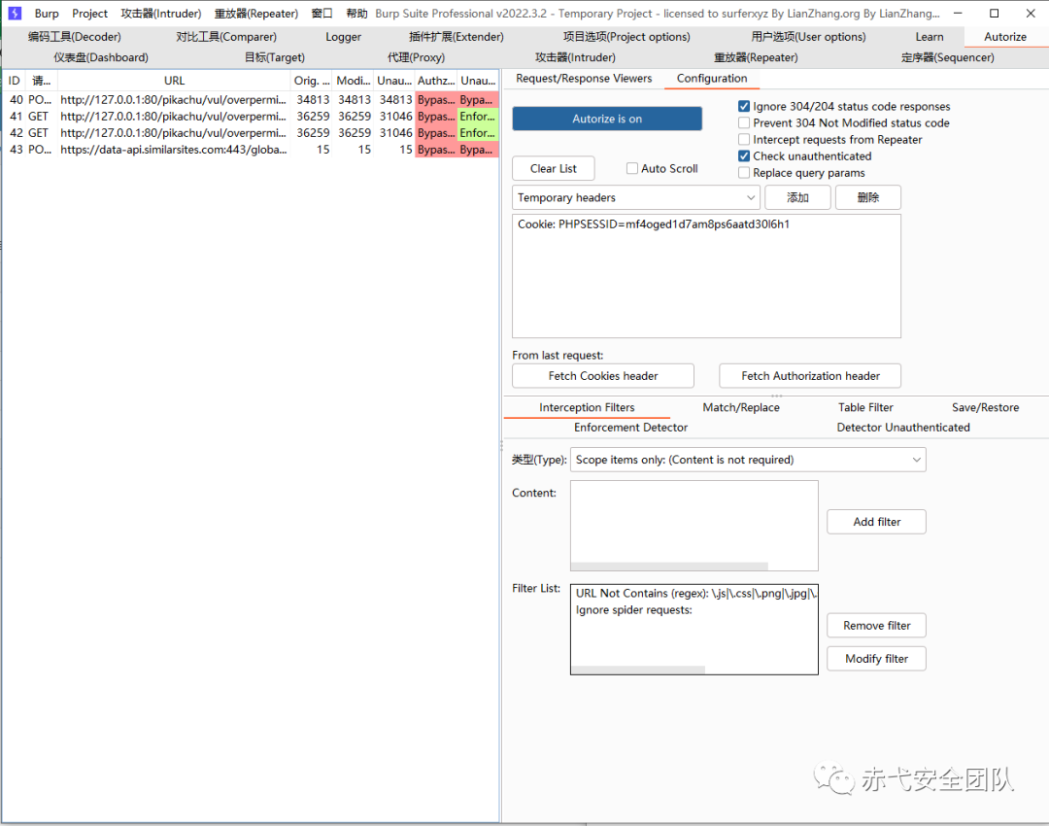This screenshot has width=1049, height=826.
Task: Open the 插件扩展(Extender) tab
Action: (457, 37)
